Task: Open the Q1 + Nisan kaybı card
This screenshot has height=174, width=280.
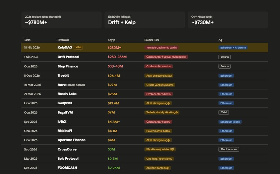Action: pyautogui.click(x=228, y=20)
